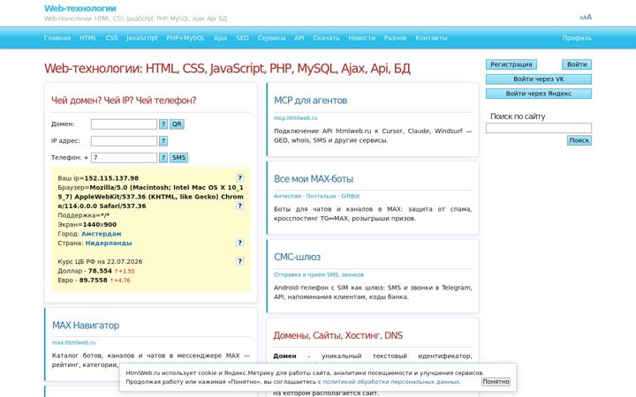Accept cookies with the Понятно button
The height and width of the screenshot is (397, 636).
click(496, 382)
